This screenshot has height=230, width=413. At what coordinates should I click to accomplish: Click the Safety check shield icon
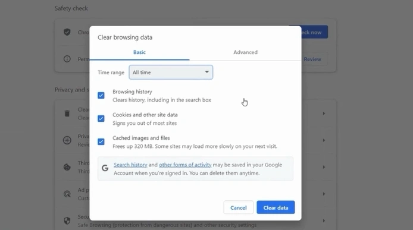(x=67, y=32)
